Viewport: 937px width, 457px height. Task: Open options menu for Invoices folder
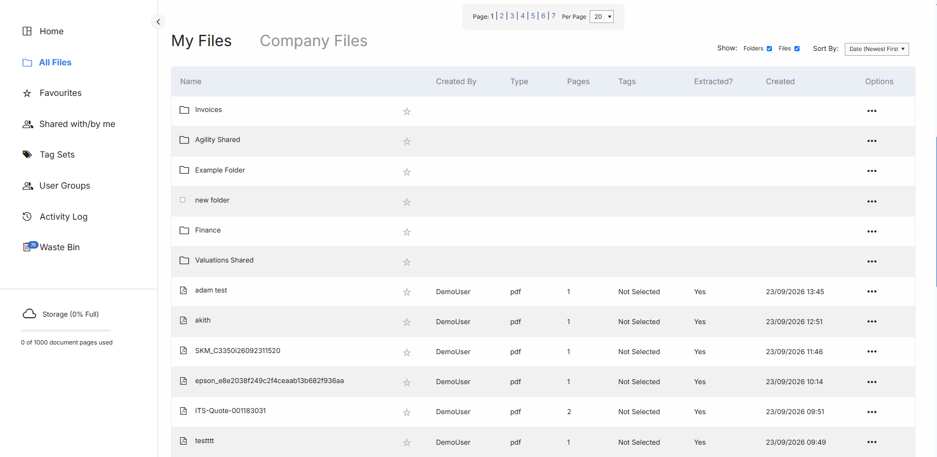click(872, 111)
